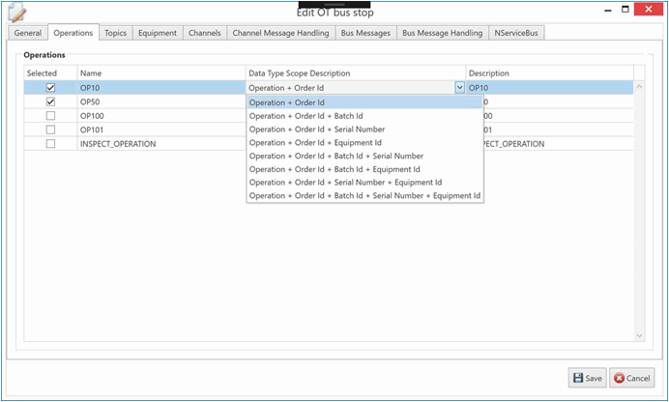The width and height of the screenshot is (669, 402).
Task: Click the scrollbar down arrow in operations grid
Action: (639, 334)
